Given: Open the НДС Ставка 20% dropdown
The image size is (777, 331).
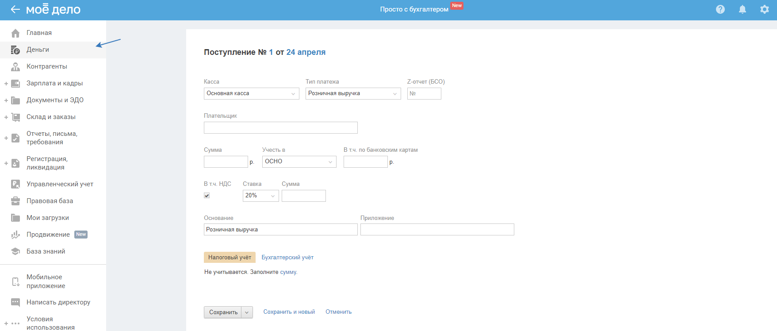Looking at the screenshot, I should (260, 196).
